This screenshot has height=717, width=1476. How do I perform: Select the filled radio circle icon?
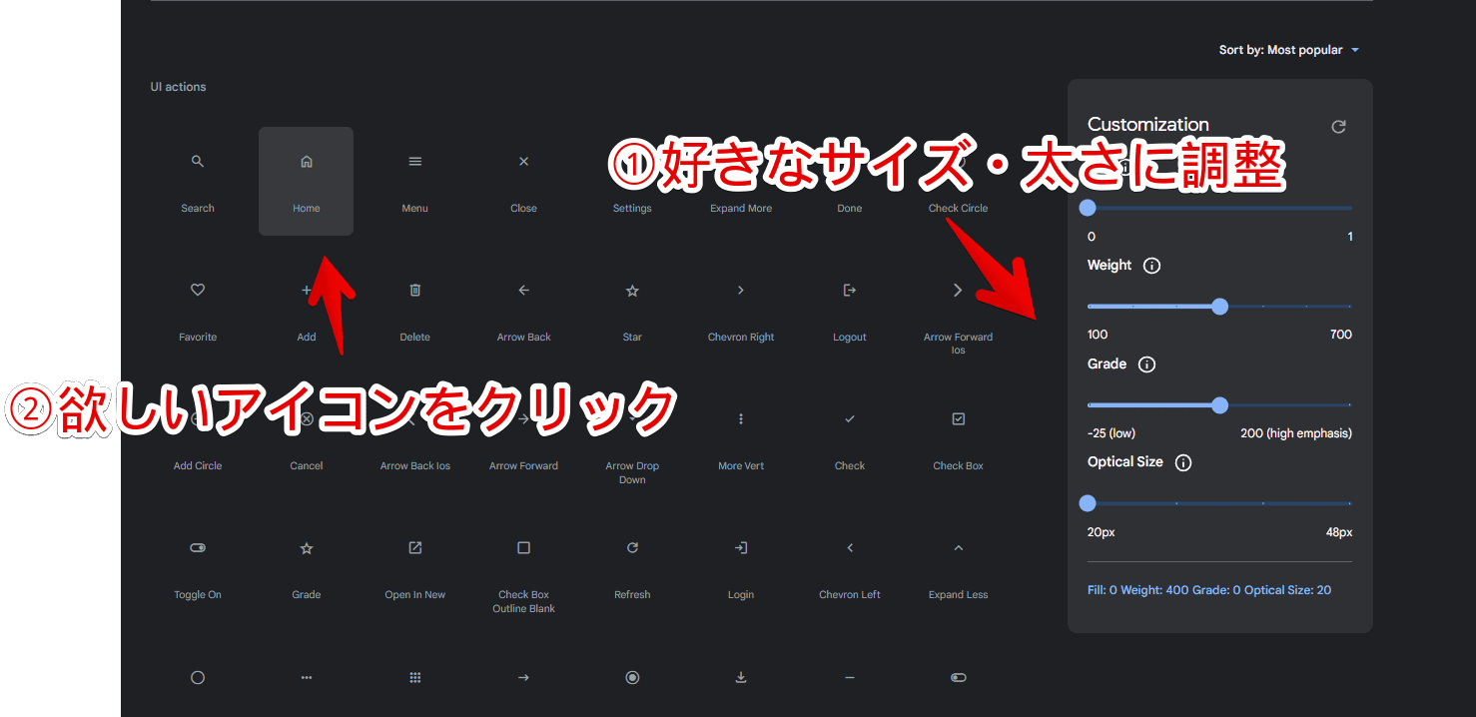(632, 678)
